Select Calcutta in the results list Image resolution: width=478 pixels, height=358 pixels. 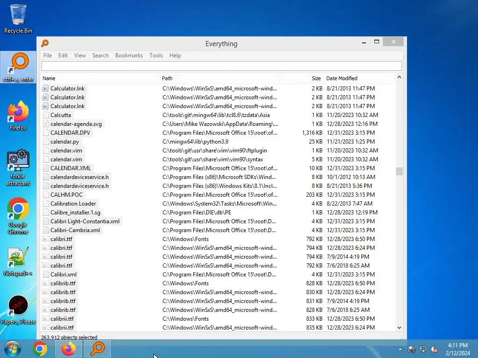(61, 115)
